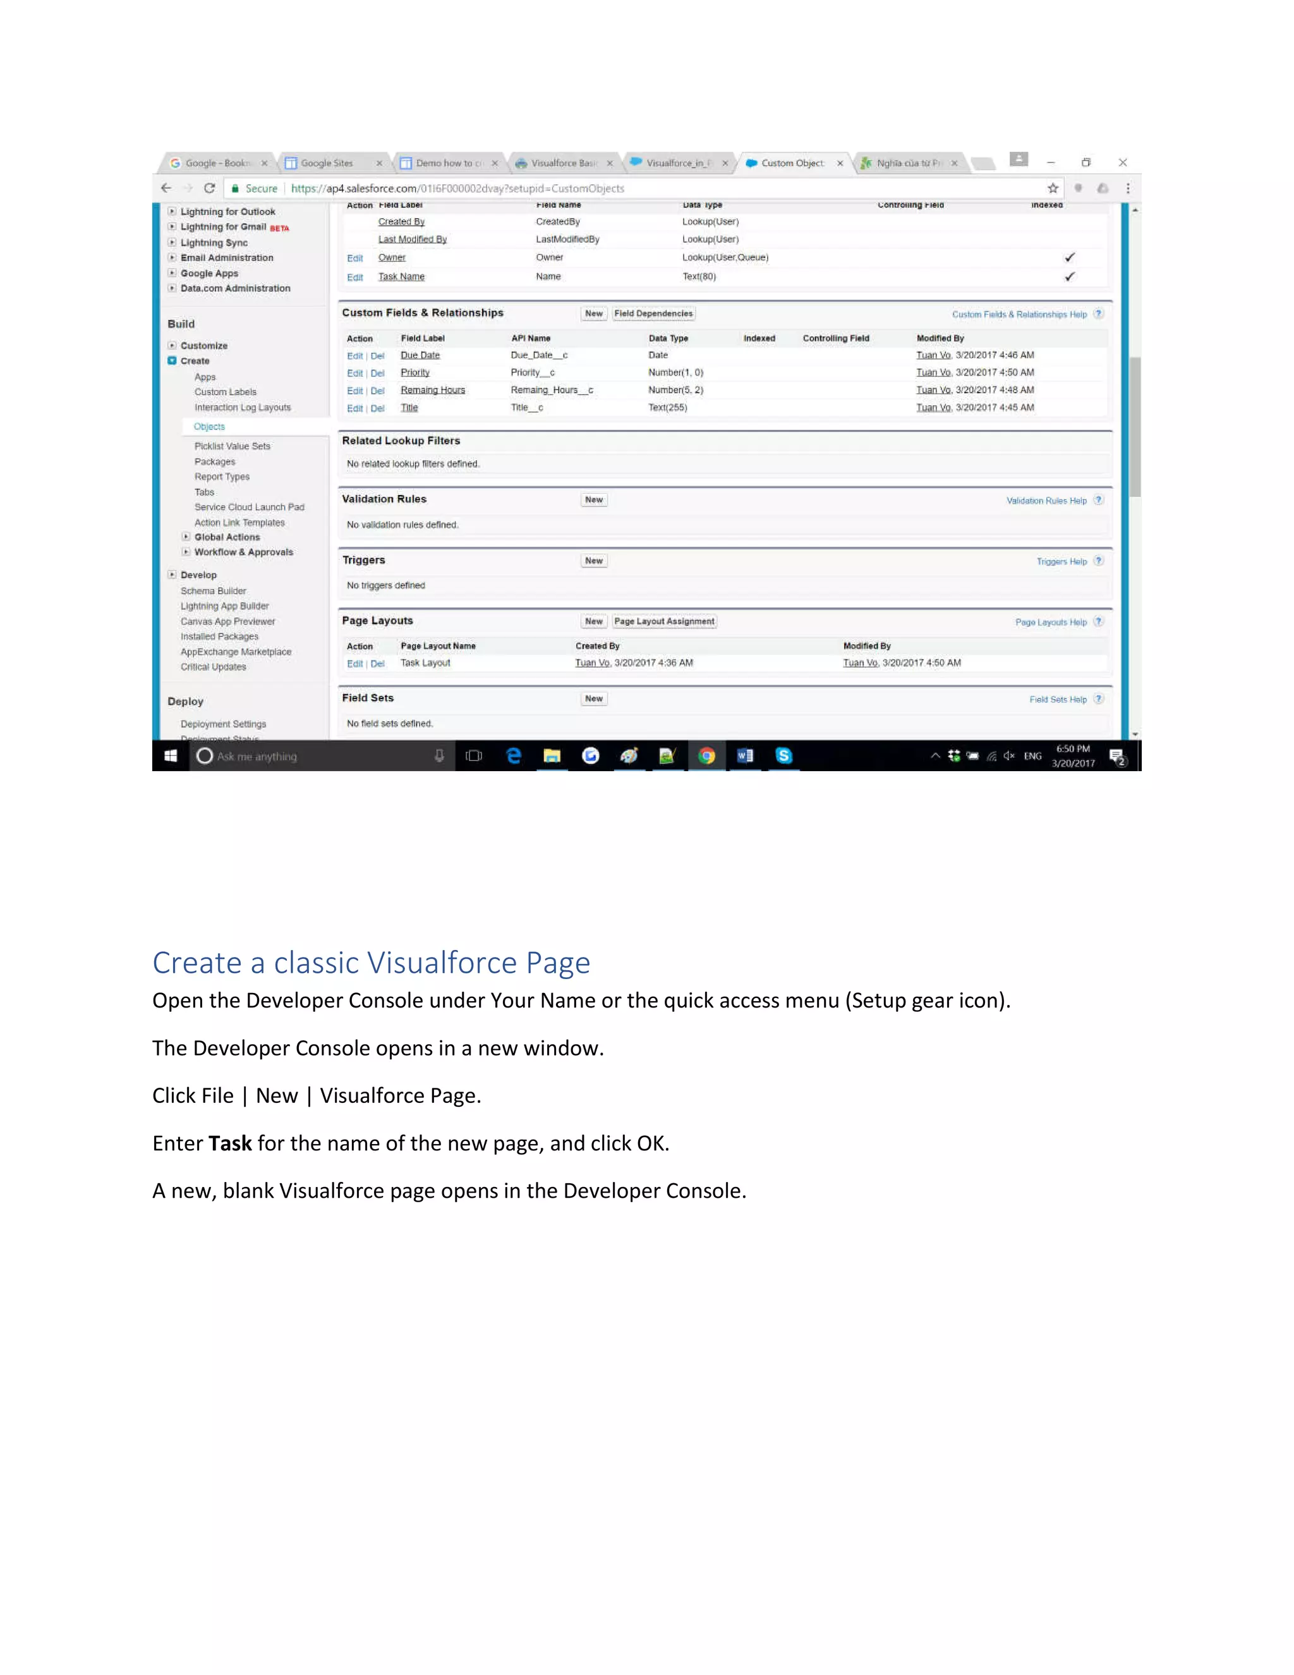This screenshot has height=1675, width=1294.
Task: Expand Google Apps sidebar node
Action: point(172,273)
